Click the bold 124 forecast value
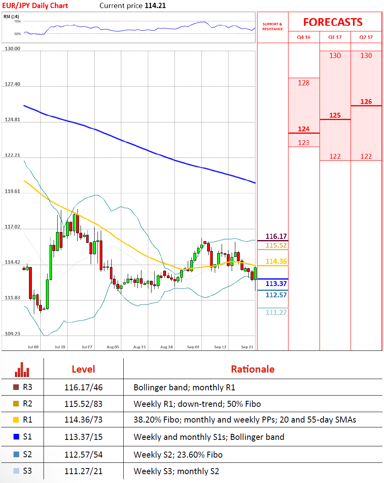 pos(303,129)
